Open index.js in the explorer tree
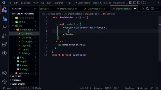The image size is (161, 90). click(x=24, y=69)
